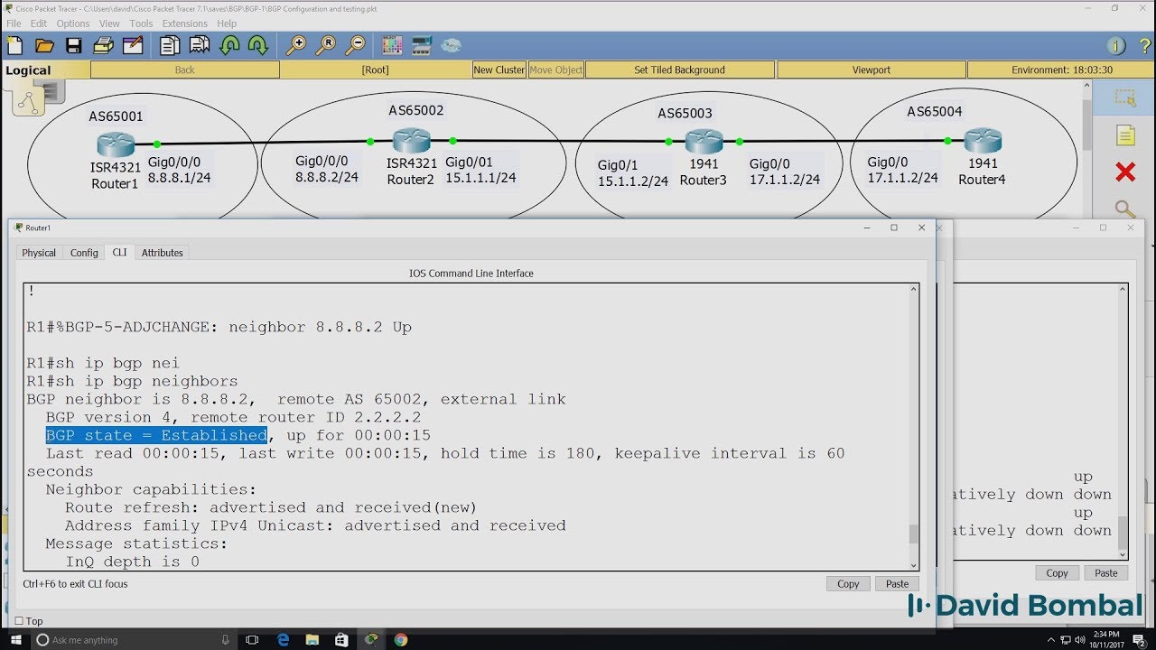Click the help info icon at top right
The image size is (1156, 650).
click(1116, 45)
